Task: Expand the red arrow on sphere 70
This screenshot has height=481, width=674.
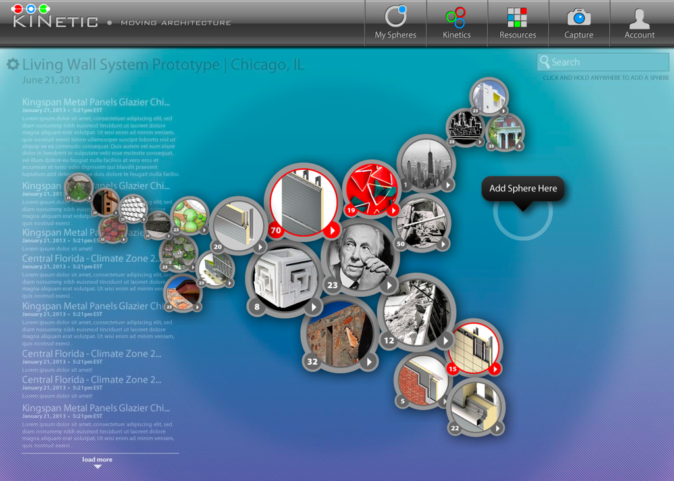Action: coord(332,230)
